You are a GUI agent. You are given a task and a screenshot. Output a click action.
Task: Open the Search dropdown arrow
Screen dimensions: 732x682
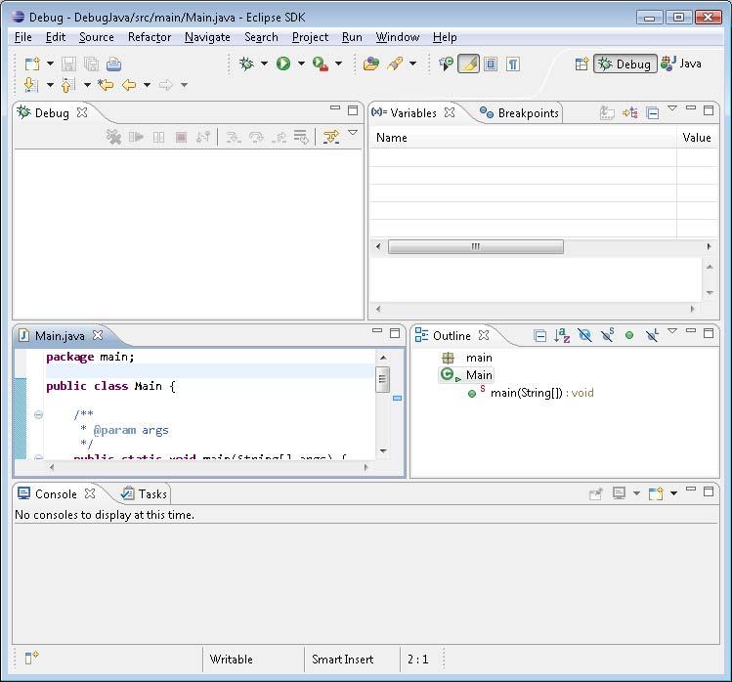[x=412, y=64]
